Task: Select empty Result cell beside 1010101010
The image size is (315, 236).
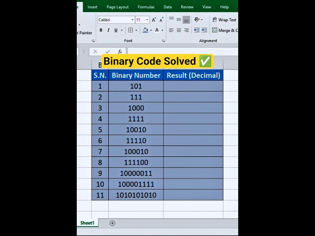Action: point(193,195)
